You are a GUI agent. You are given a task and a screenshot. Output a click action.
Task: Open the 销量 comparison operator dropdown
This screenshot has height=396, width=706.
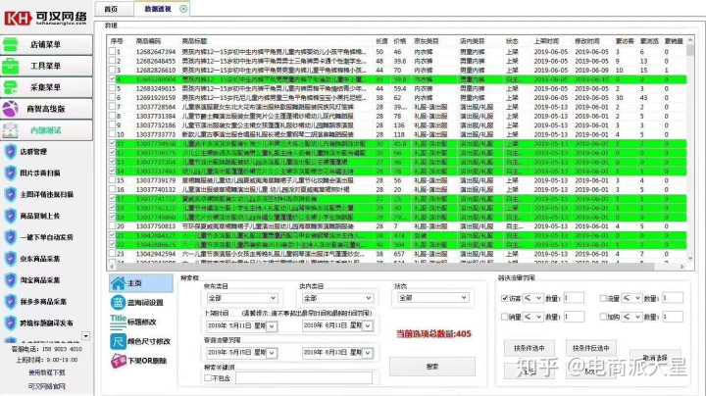(x=532, y=317)
